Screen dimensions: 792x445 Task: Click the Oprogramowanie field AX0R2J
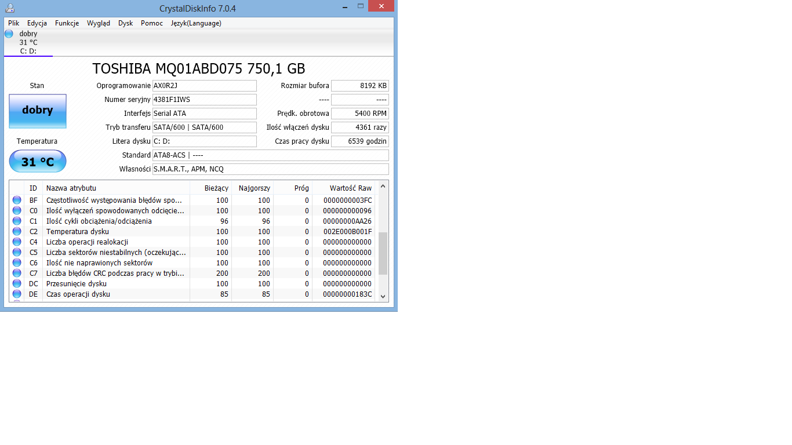click(x=204, y=86)
